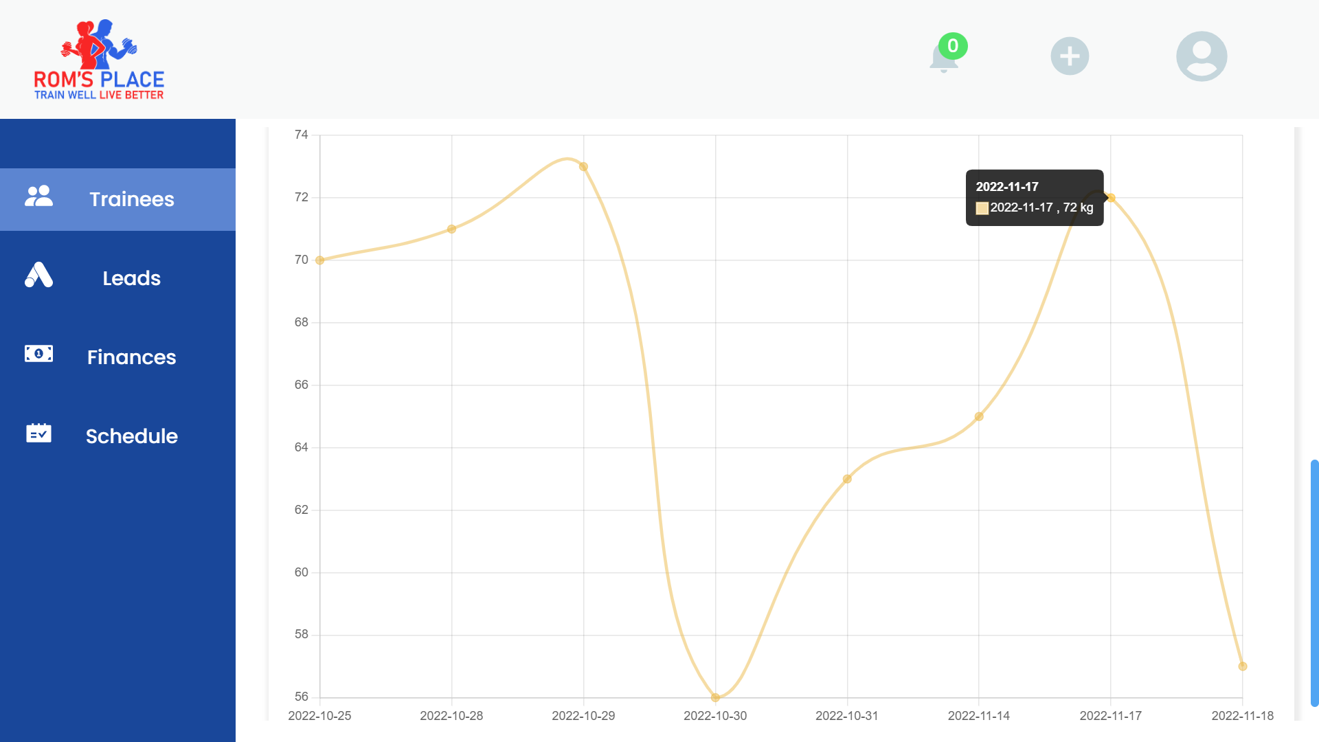
Task: Click the Finances sidebar icon
Action: tap(38, 357)
